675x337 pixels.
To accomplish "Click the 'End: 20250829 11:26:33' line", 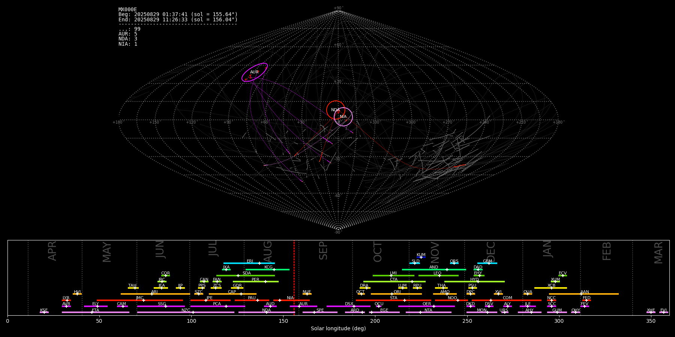I will (178, 19).
